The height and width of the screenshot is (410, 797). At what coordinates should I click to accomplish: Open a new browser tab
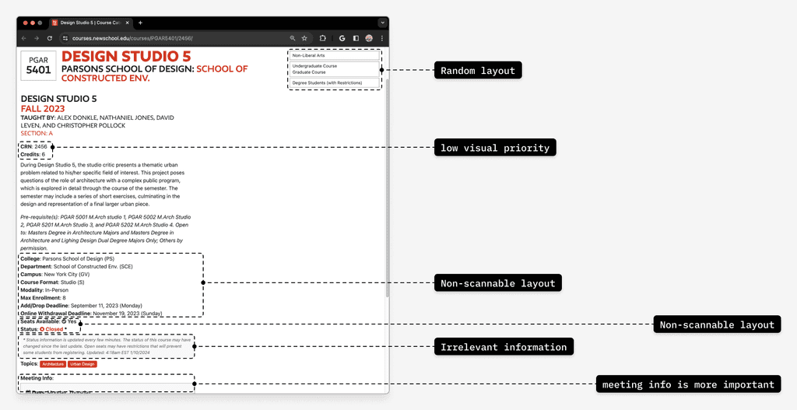click(x=140, y=23)
